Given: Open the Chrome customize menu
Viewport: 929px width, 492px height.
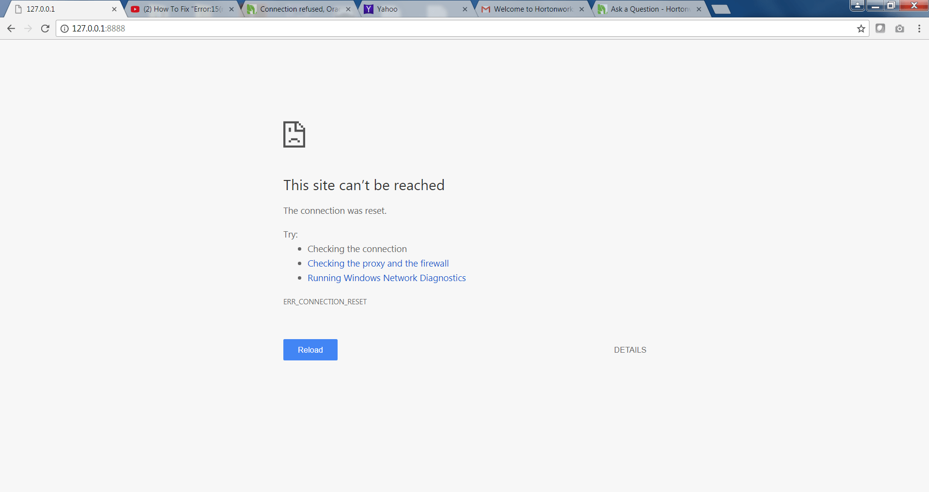Looking at the screenshot, I should pos(919,28).
